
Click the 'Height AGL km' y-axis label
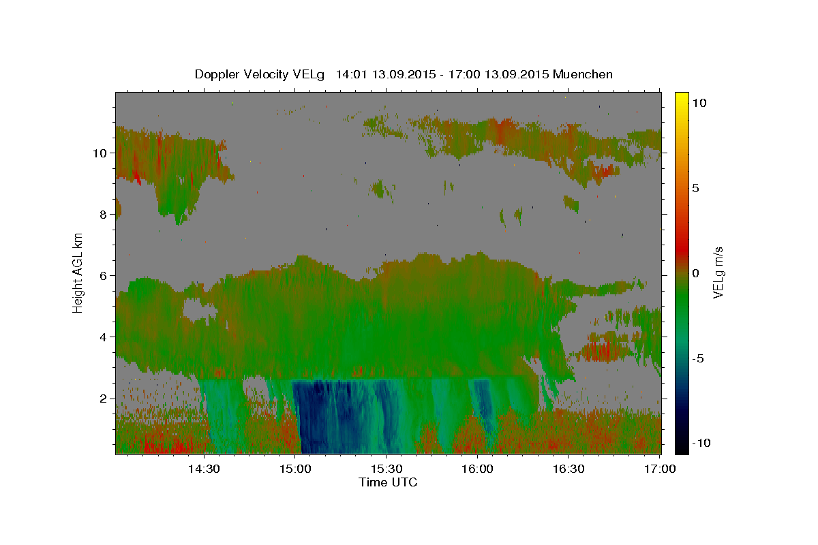click(x=78, y=272)
